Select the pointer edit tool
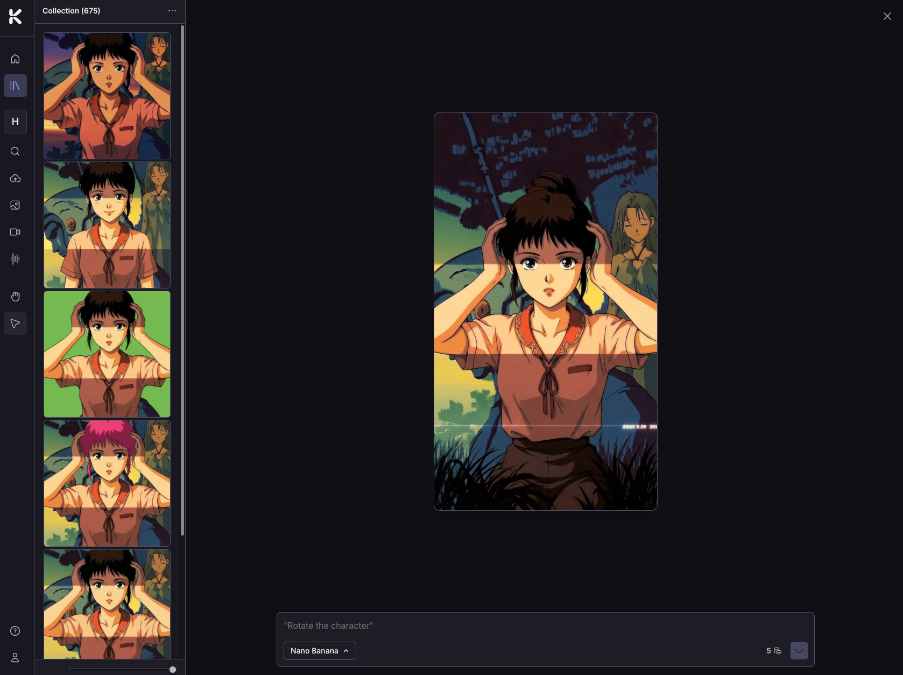903x675 pixels. pyautogui.click(x=15, y=324)
